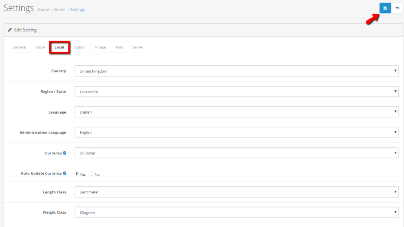
Task: Open the Option tab
Action: (80, 47)
